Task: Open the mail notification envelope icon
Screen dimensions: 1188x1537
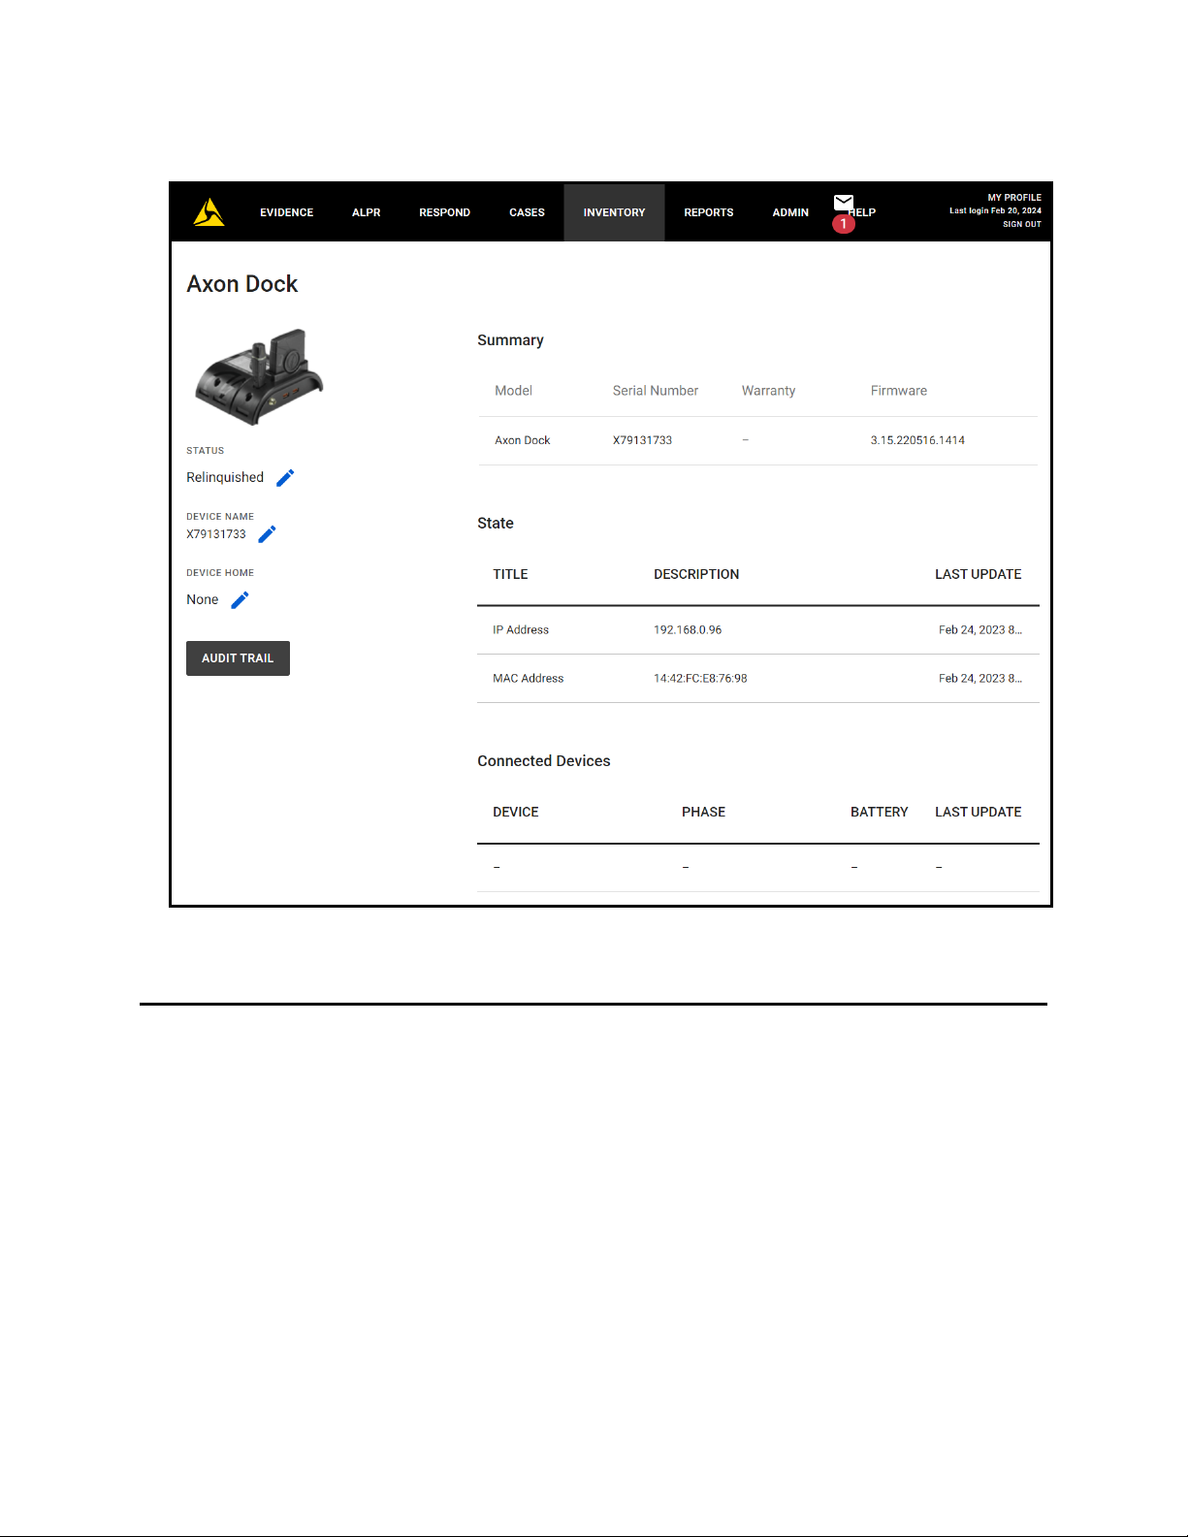Action: click(x=844, y=203)
